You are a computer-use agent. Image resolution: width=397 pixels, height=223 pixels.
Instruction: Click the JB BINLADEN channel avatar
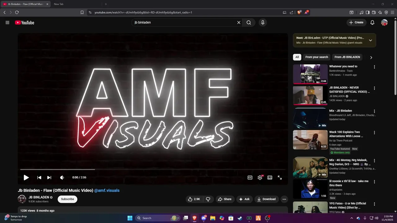coord(22,199)
